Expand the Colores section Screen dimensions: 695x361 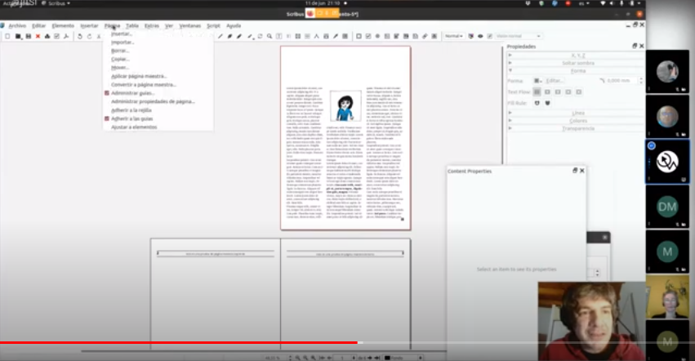click(575, 121)
